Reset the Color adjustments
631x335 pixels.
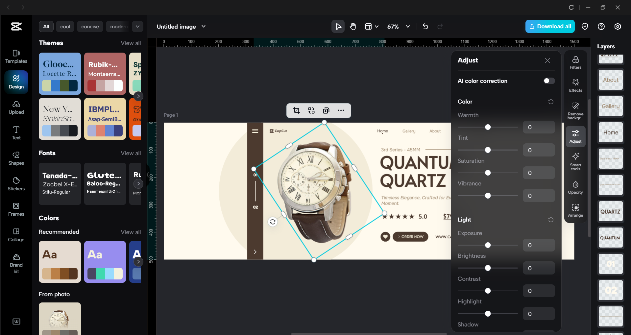pos(551,102)
